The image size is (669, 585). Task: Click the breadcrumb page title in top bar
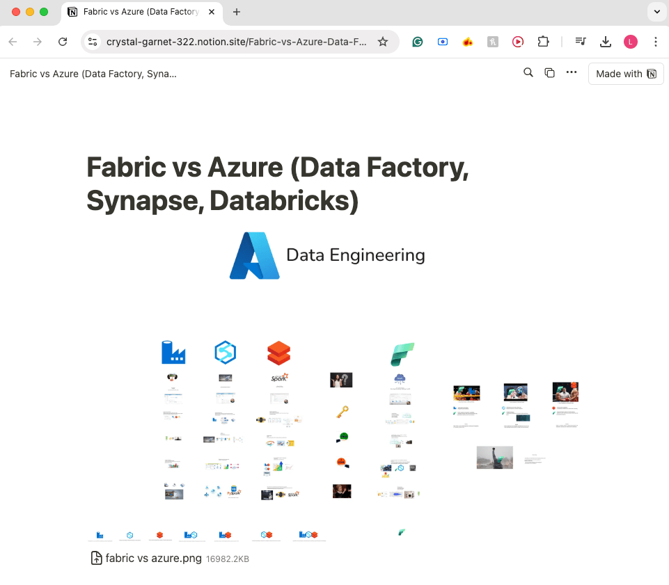[x=93, y=74]
